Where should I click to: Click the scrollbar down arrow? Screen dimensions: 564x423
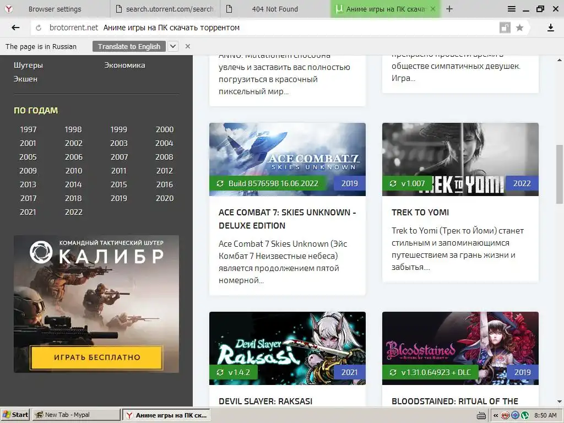[560, 402]
